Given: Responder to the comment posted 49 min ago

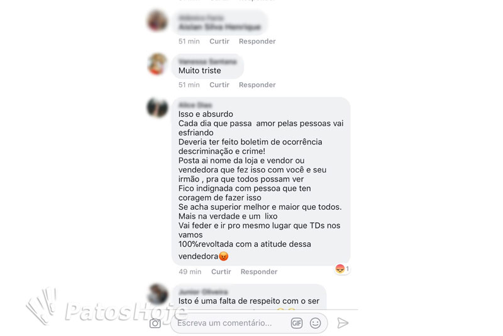Looking at the screenshot, I should (259, 271).
